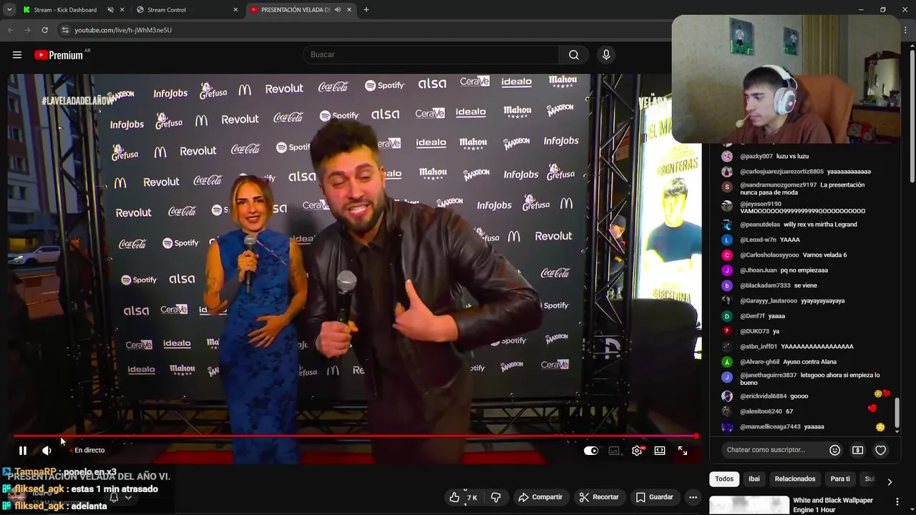Open tab search dropdown arrow
The height and width of the screenshot is (515, 916).
(9, 10)
